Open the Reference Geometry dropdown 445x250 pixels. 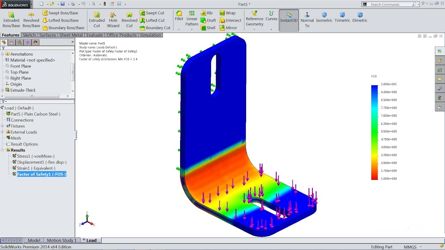[254, 30]
